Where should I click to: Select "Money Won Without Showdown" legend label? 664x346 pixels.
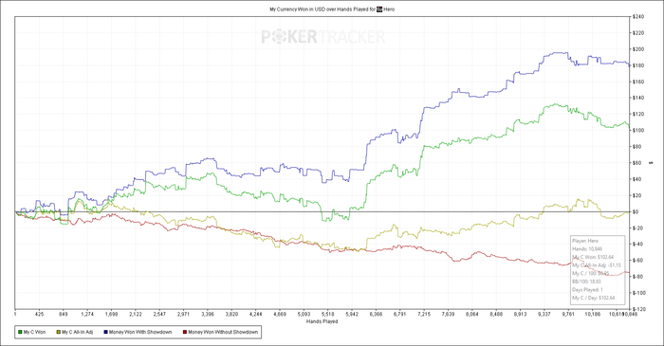point(223,333)
